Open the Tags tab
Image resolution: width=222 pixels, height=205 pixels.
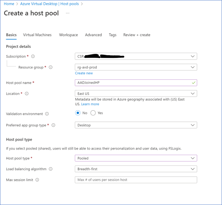click(113, 35)
